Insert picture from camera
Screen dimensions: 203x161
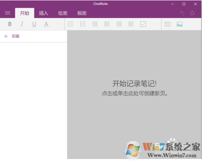tap(167, 24)
